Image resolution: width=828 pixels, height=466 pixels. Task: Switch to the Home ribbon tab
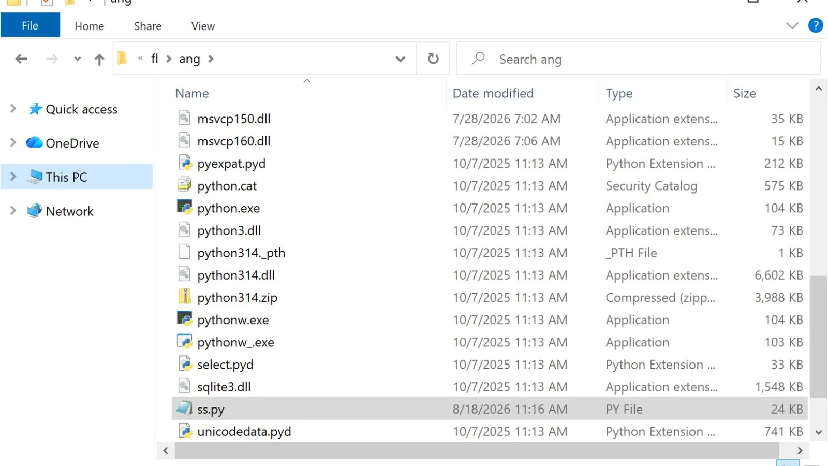[89, 26]
